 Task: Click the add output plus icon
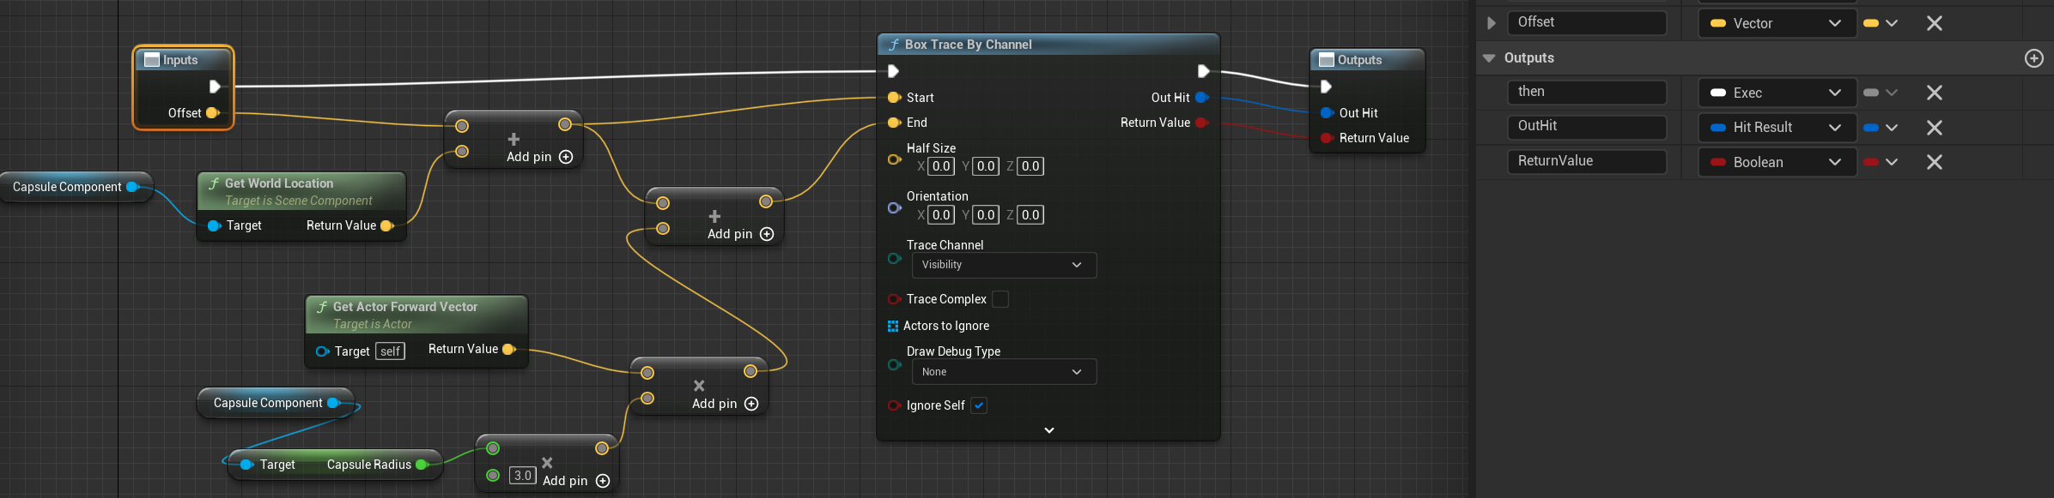coord(2033,58)
